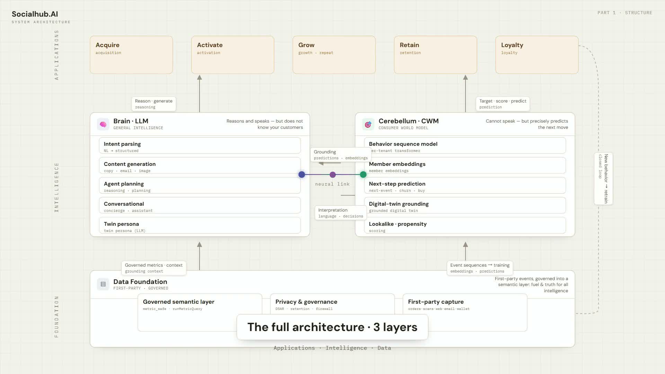Select the Twin persona row
The width and height of the screenshot is (665, 374).
tap(200, 225)
